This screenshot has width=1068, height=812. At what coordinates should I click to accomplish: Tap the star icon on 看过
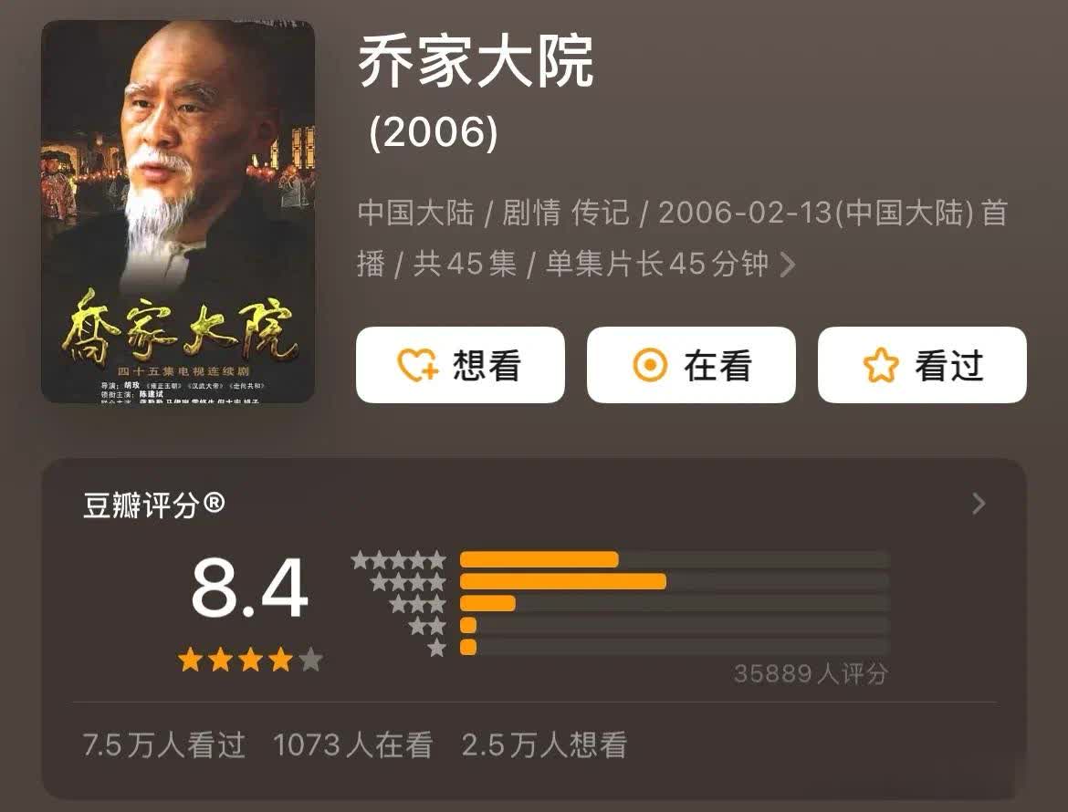(x=881, y=365)
